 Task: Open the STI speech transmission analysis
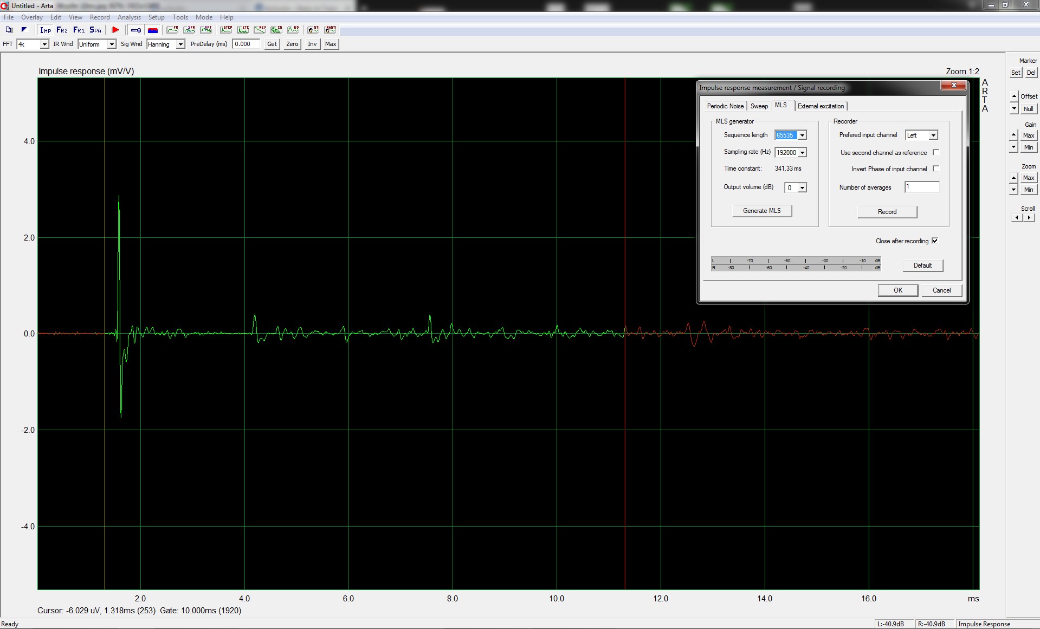pyautogui.click(x=313, y=30)
